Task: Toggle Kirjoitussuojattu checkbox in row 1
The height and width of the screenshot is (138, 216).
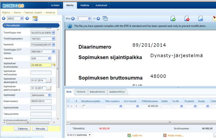Action: click(84, 106)
